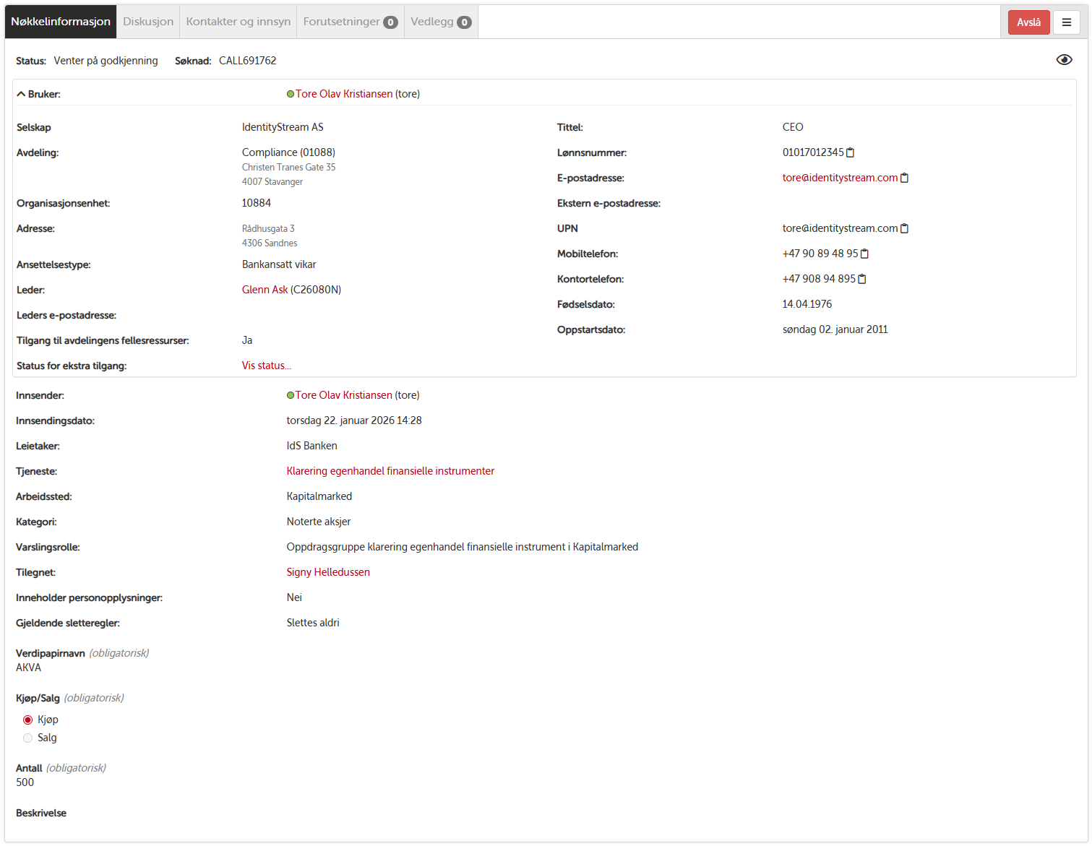Copy the Lønnsnummer value to clipboard

pos(850,152)
